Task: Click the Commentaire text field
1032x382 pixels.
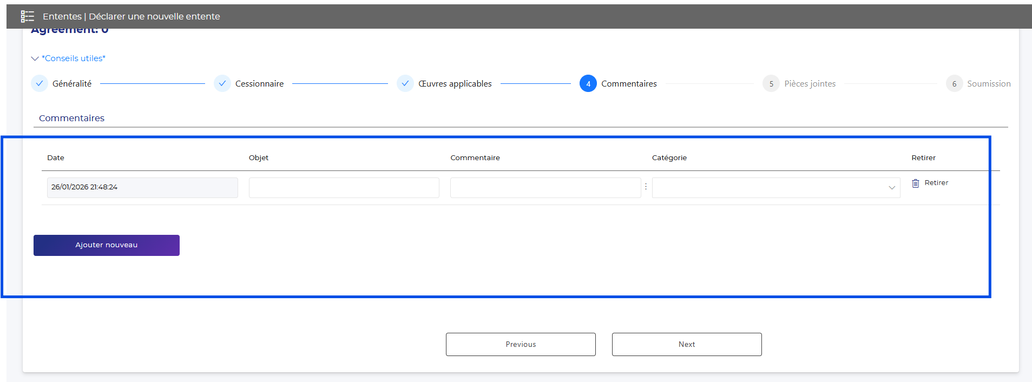Action: pyautogui.click(x=545, y=188)
